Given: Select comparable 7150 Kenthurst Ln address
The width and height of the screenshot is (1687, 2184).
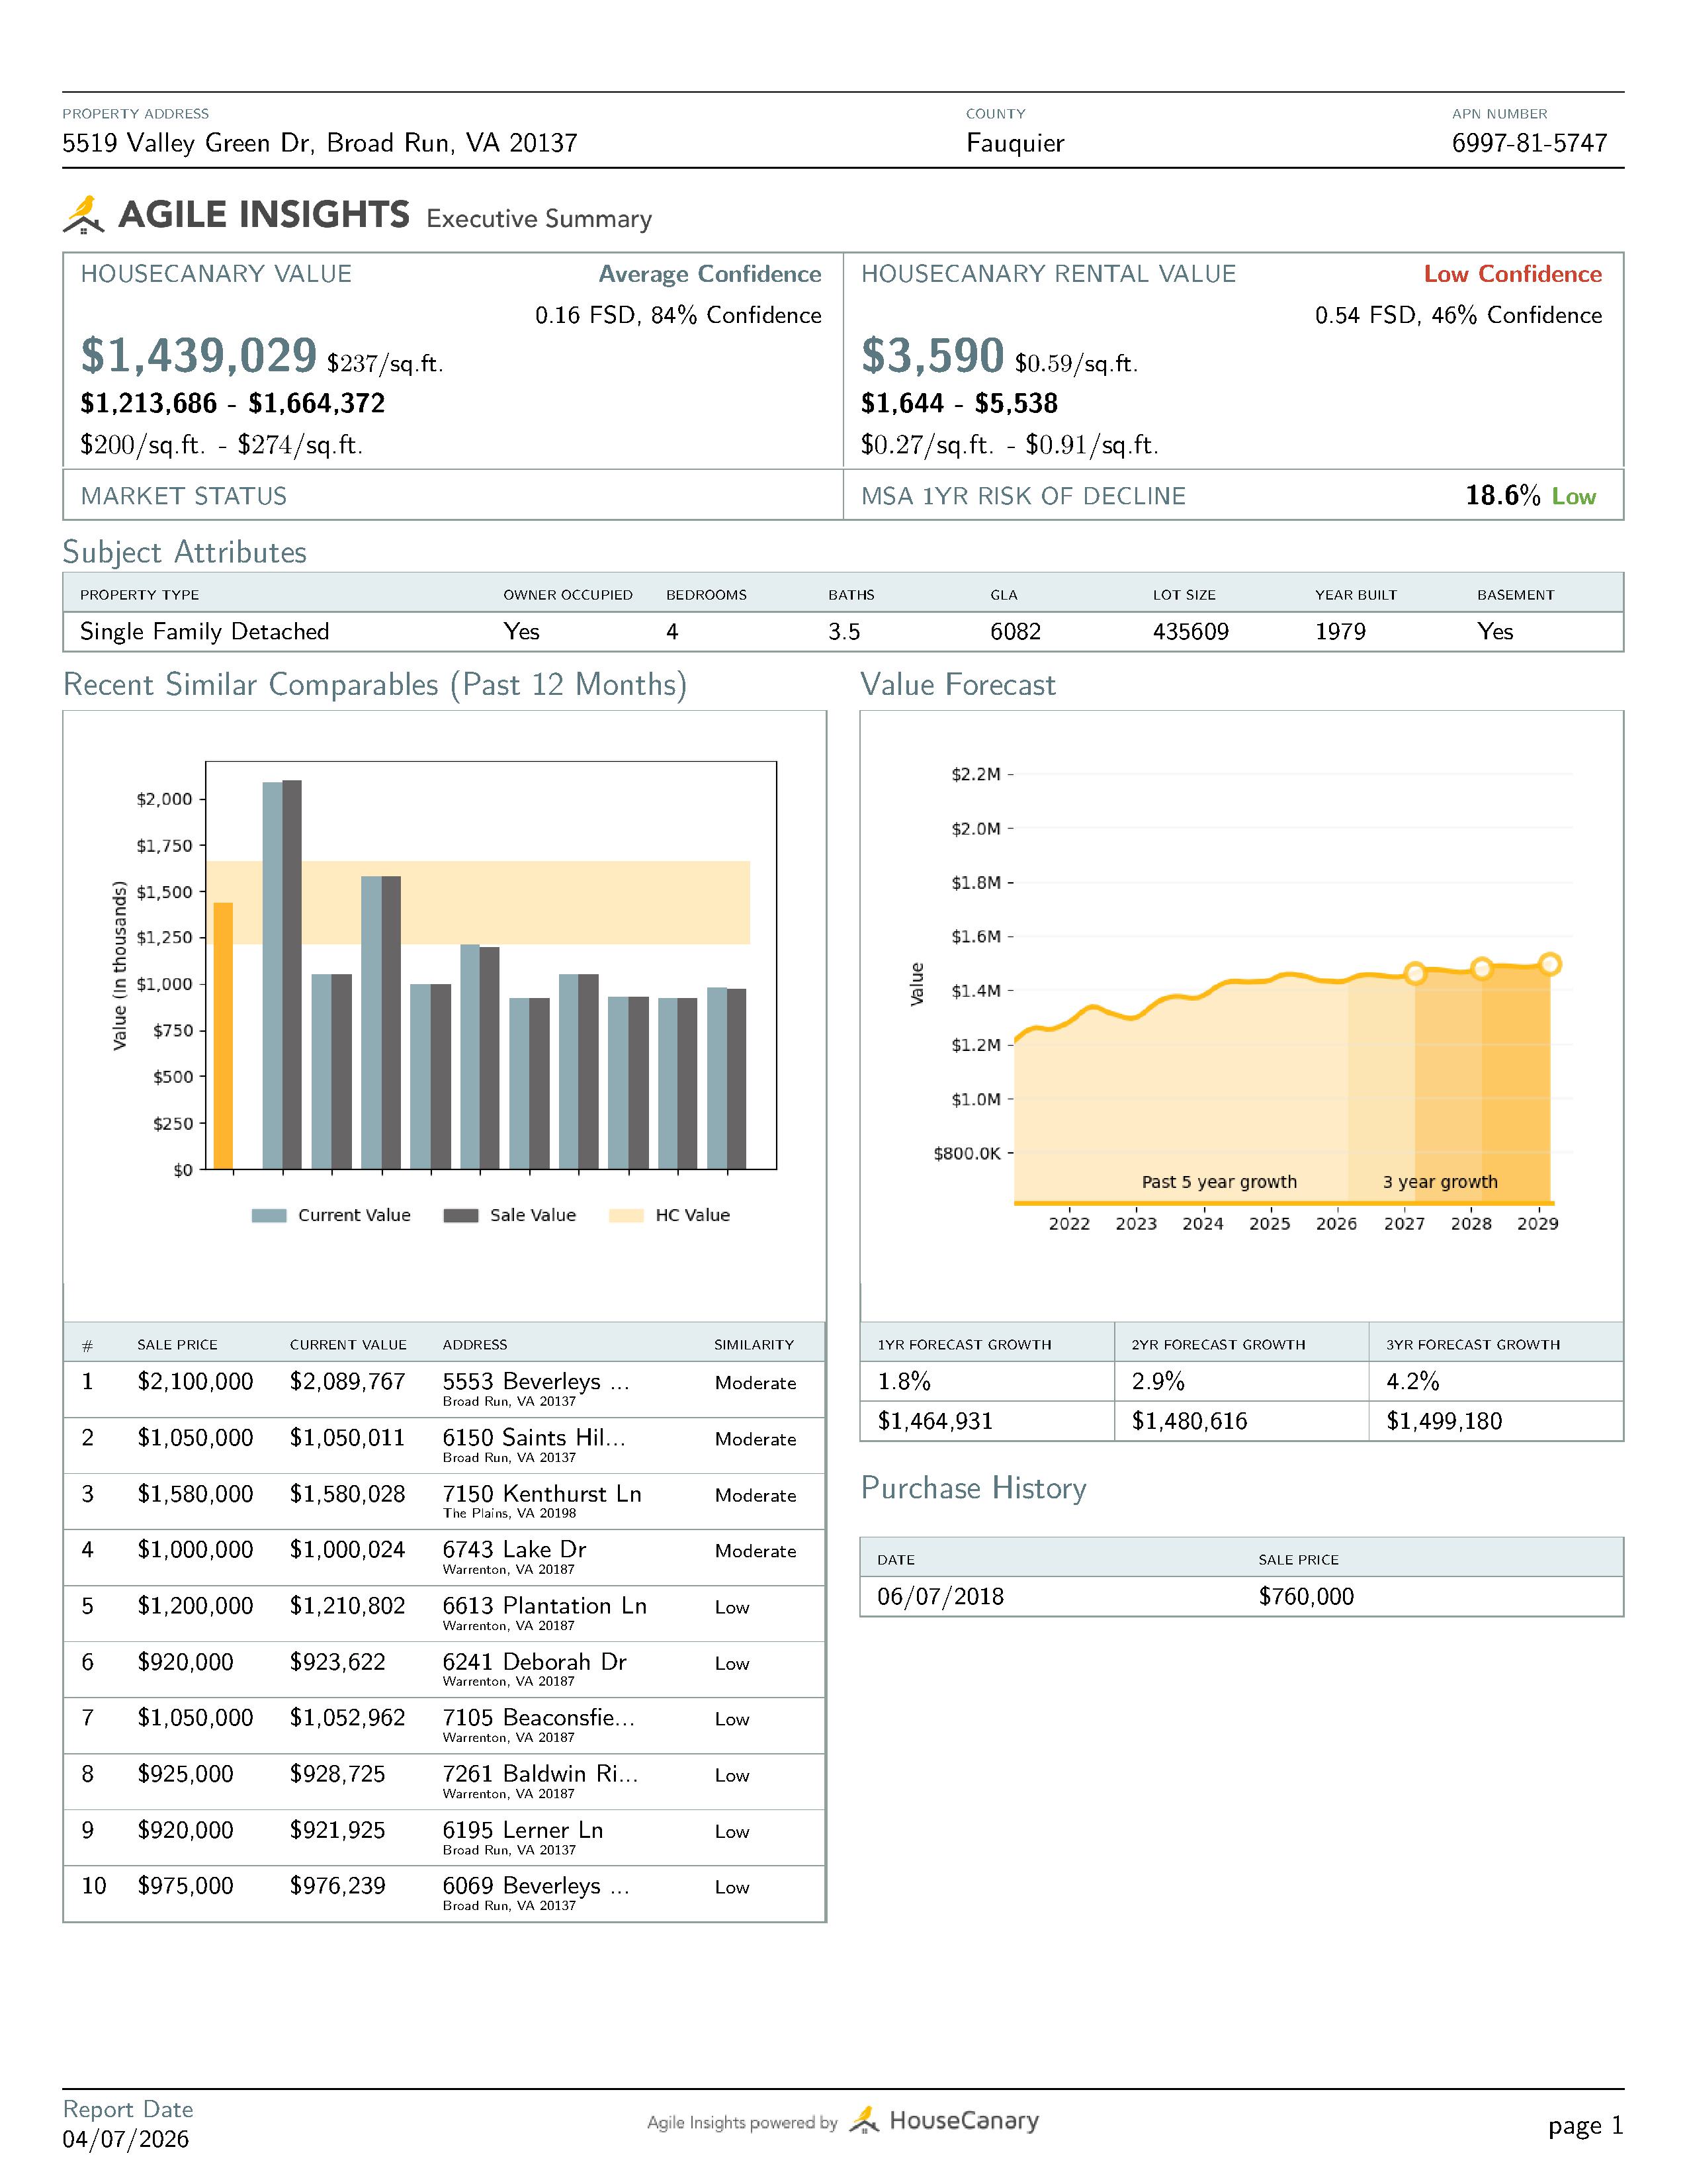Looking at the screenshot, I should [542, 1494].
